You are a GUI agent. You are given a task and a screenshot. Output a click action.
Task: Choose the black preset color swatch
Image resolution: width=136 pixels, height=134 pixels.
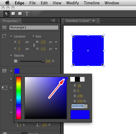77,79
